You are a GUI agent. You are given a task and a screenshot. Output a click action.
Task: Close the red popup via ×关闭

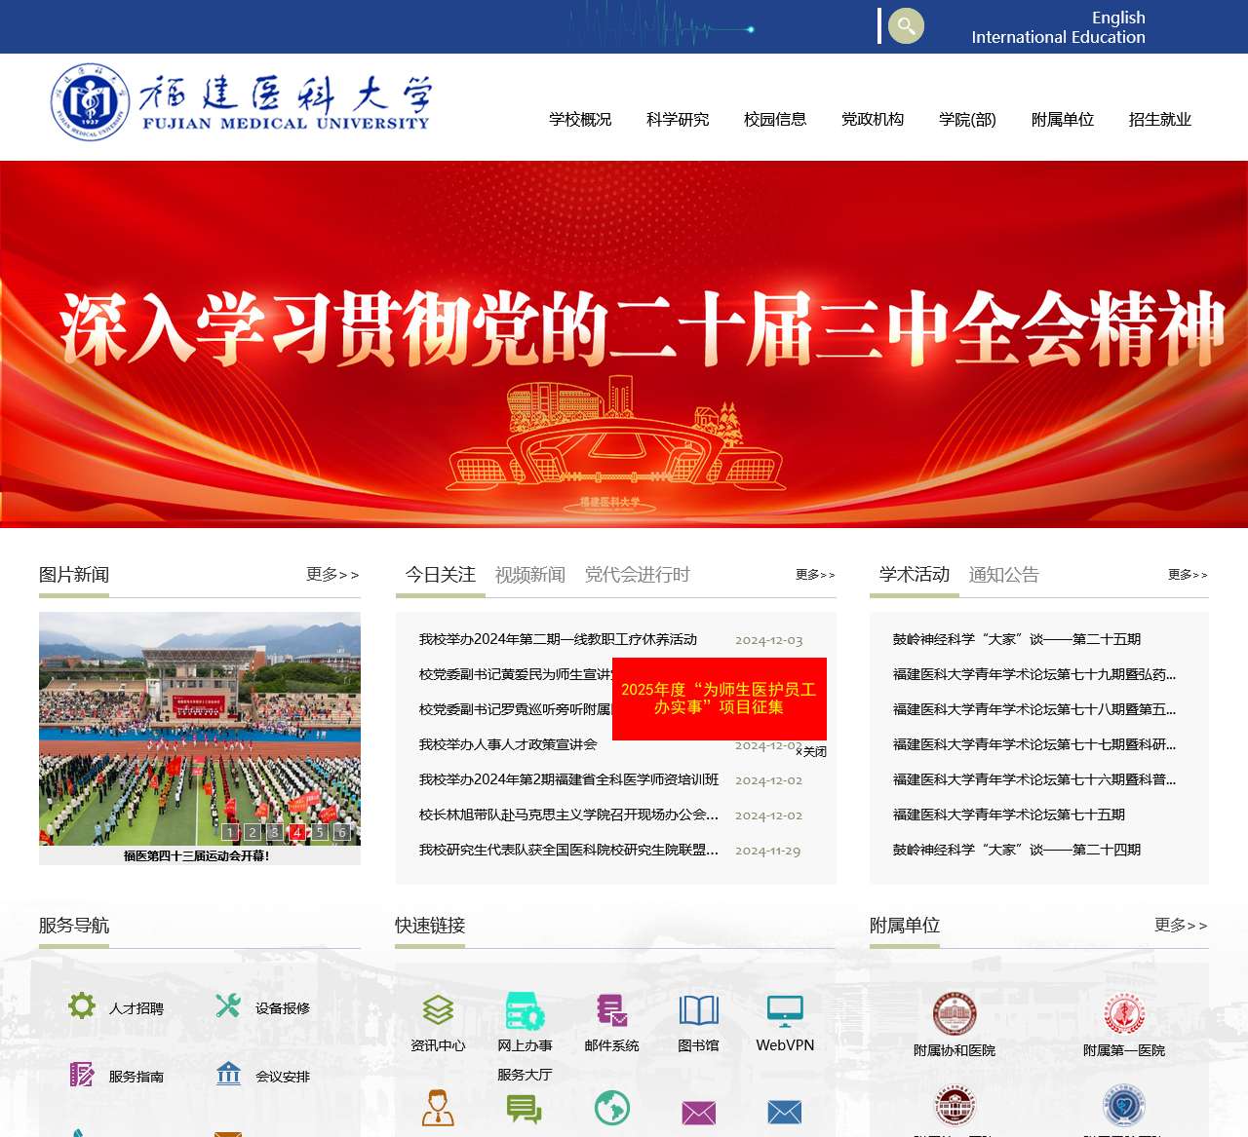(x=811, y=752)
